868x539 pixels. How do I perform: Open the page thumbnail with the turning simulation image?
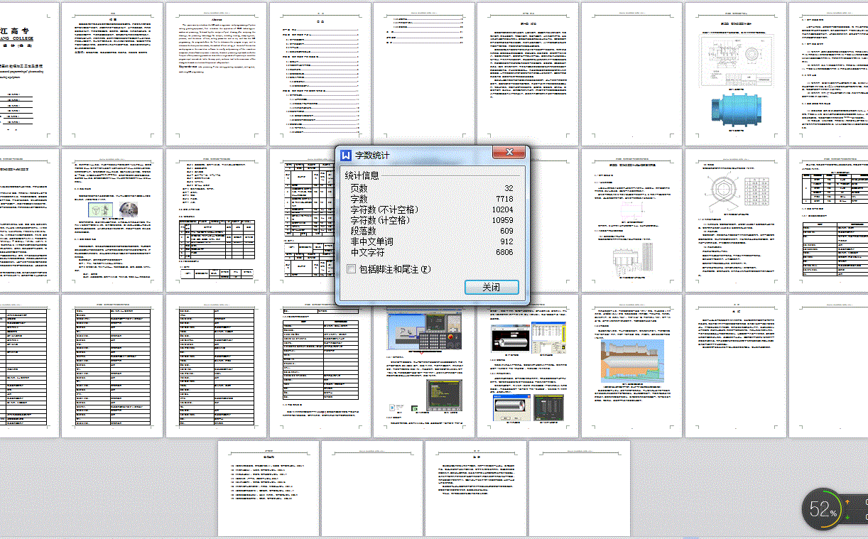point(632,366)
